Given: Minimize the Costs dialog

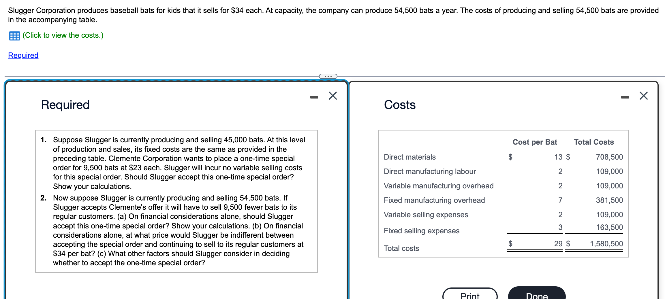Looking at the screenshot, I should click(x=625, y=97).
